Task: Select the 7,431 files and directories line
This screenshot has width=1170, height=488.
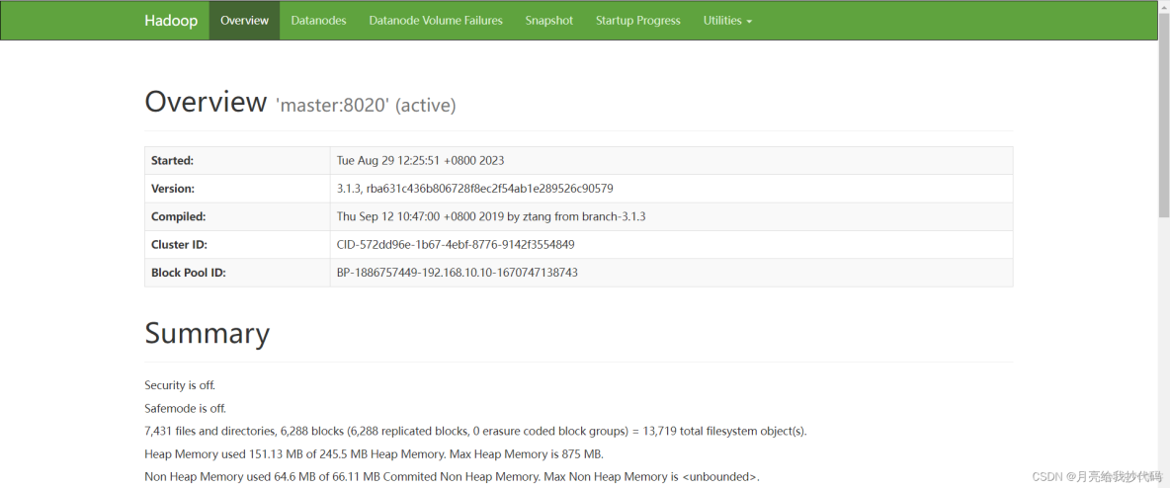Action: click(x=476, y=432)
